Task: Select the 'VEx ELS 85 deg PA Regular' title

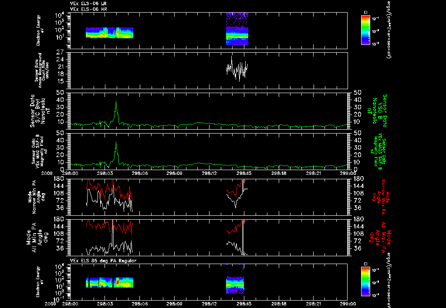Action: 103,261
